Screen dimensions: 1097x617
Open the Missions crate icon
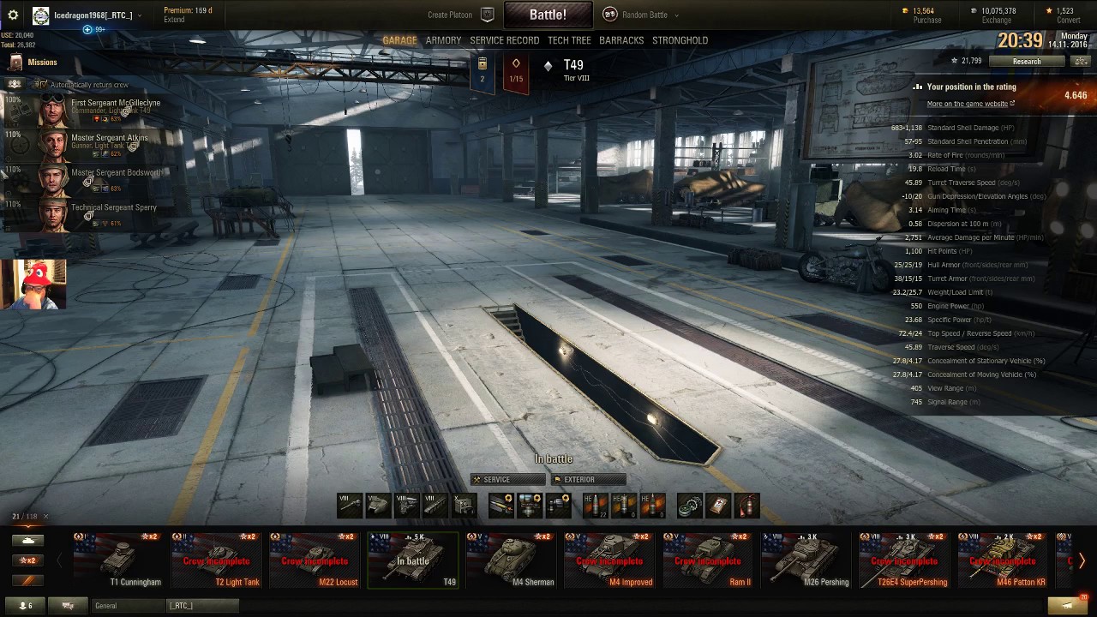[x=15, y=63]
